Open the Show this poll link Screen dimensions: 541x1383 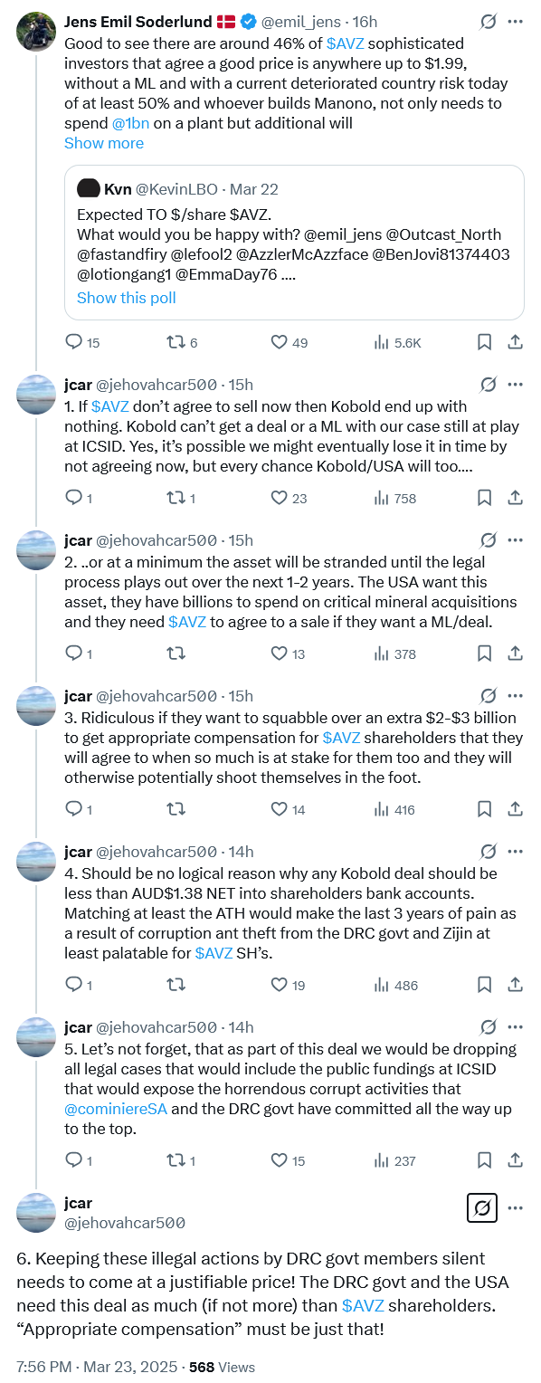pos(127,298)
